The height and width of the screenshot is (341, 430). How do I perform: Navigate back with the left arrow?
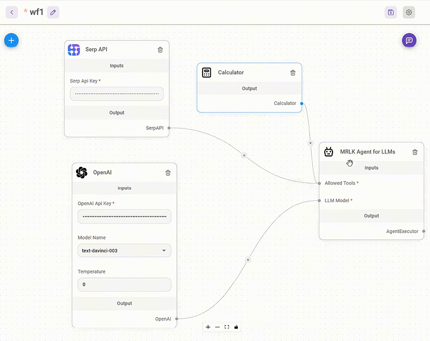click(x=11, y=11)
